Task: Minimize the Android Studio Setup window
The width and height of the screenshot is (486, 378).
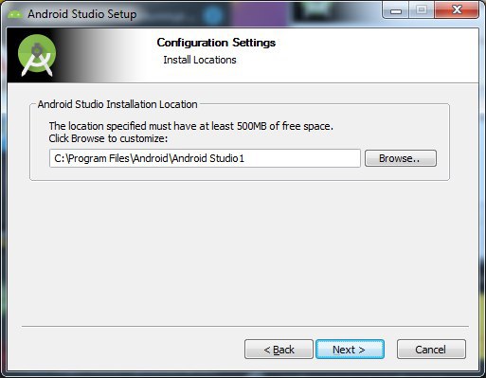Action: [x=396, y=10]
